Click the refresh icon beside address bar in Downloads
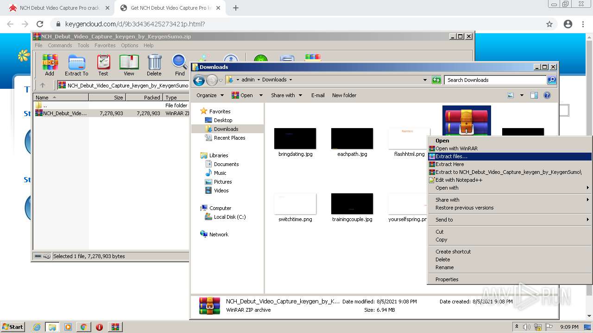This screenshot has width=593, height=333. click(436, 80)
